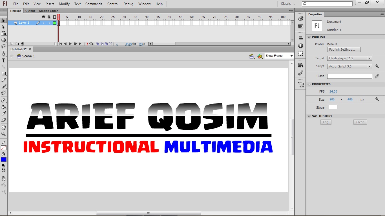This screenshot has width=385, height=216.
Task: Open the Classic workspace switcher
Action: coord(288,4)
